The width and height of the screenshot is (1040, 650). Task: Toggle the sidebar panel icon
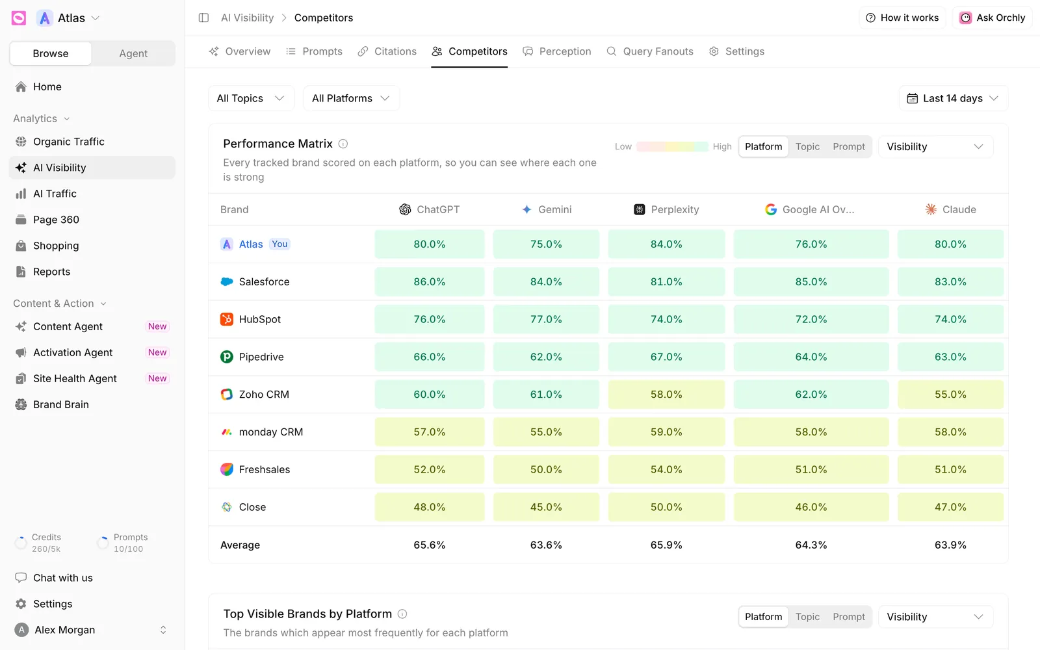point(203,18)
